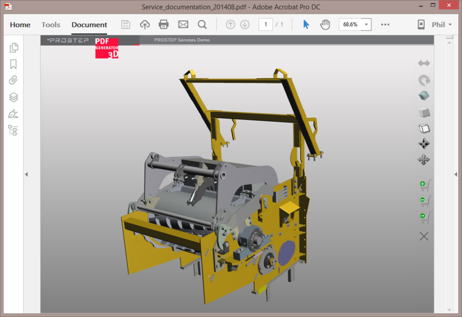Switch to the Tools tab

pos(51,25)
